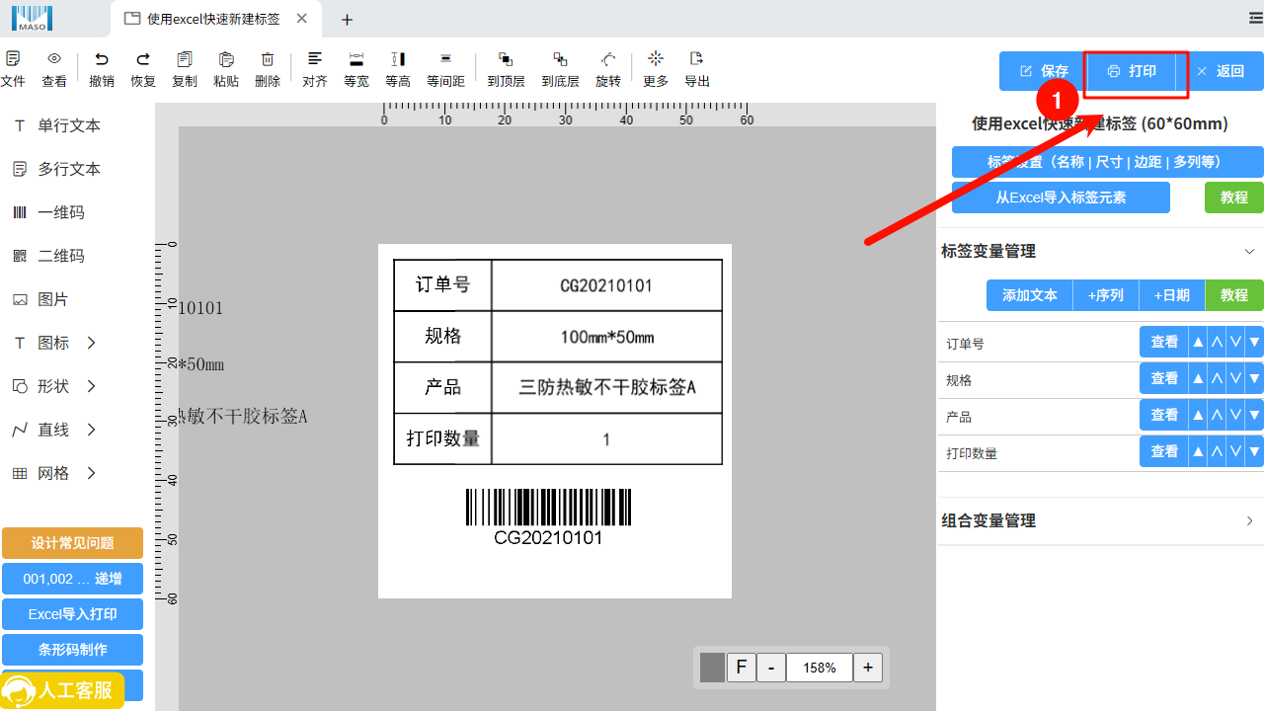1264x711 pixels.
Task: View the 订单号 variable via 查看
Action: 1164,342
